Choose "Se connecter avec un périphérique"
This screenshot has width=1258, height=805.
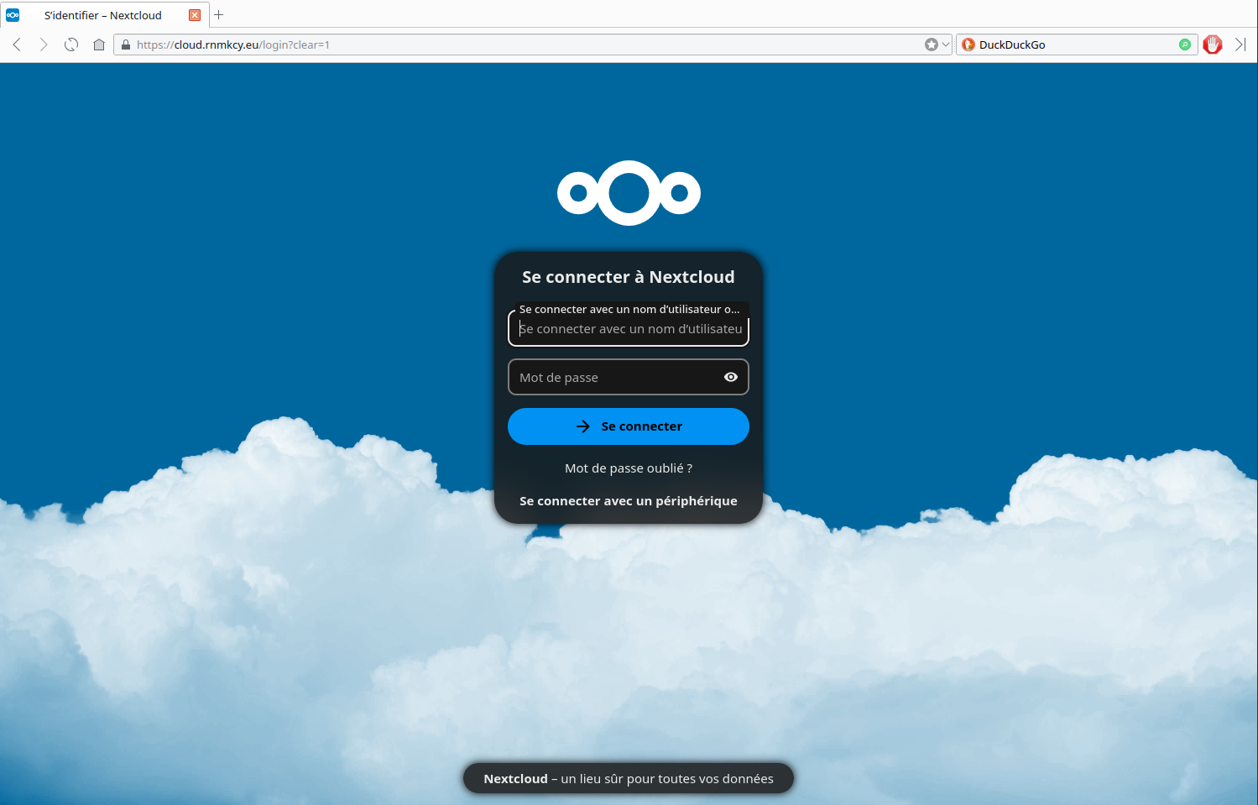pos(629,501)
